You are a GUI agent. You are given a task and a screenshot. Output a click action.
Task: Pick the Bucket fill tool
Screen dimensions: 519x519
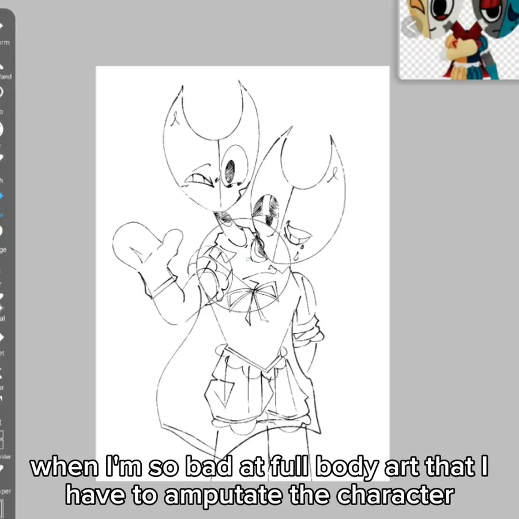(2, 344)
